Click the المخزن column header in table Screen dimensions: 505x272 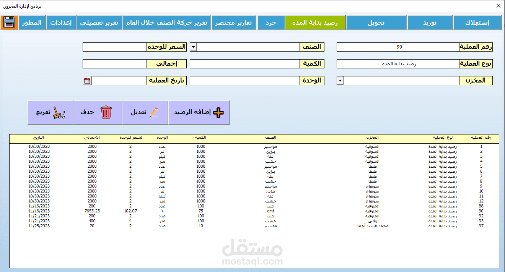point(372,137)
